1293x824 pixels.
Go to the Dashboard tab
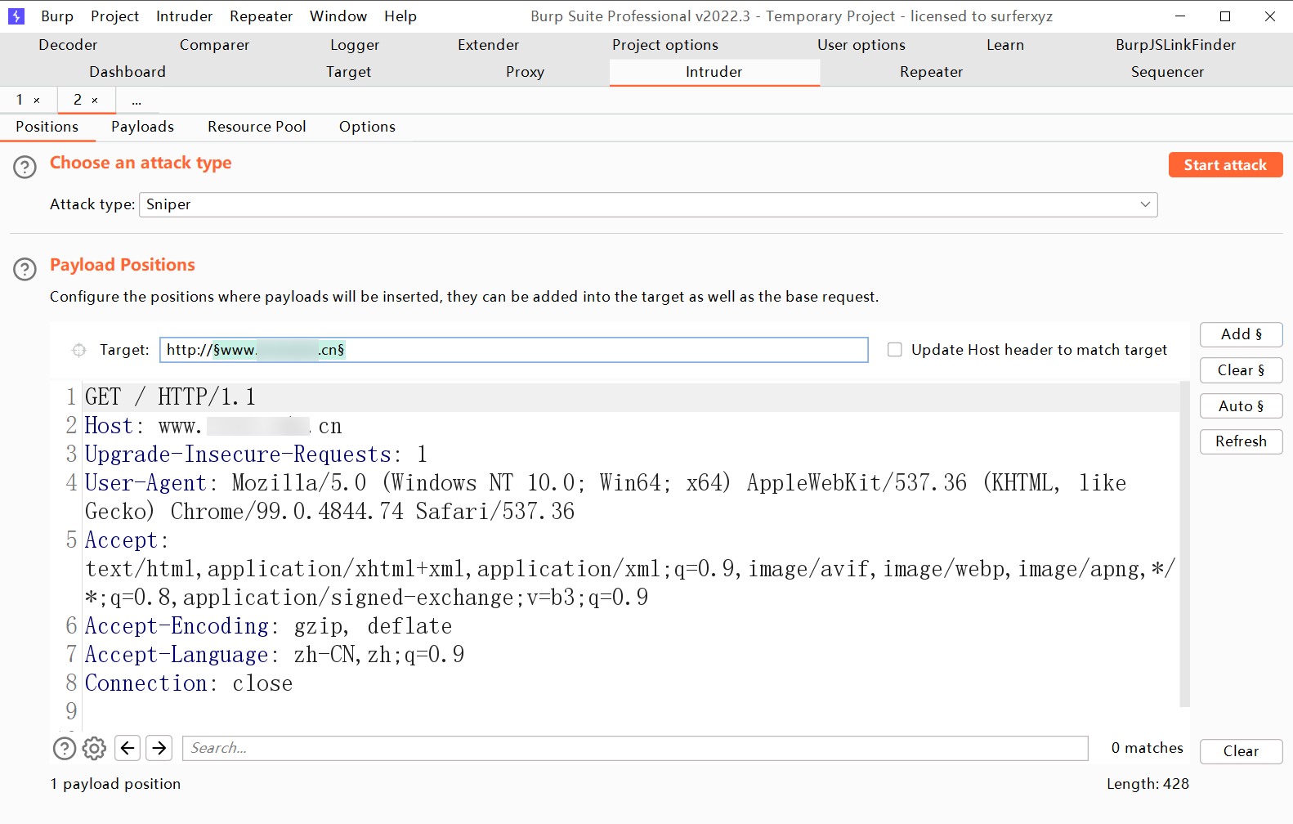click(128, 72)
